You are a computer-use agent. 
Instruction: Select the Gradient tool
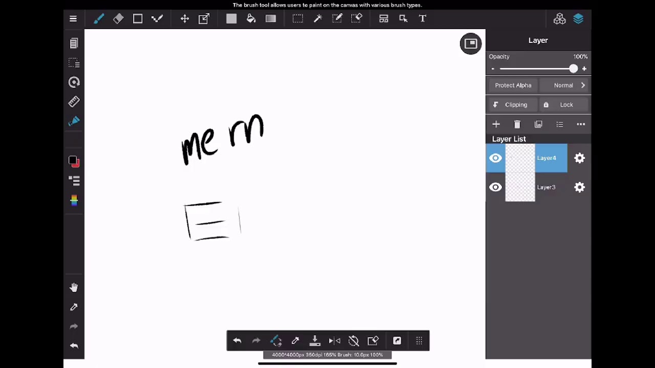[271, 19]
